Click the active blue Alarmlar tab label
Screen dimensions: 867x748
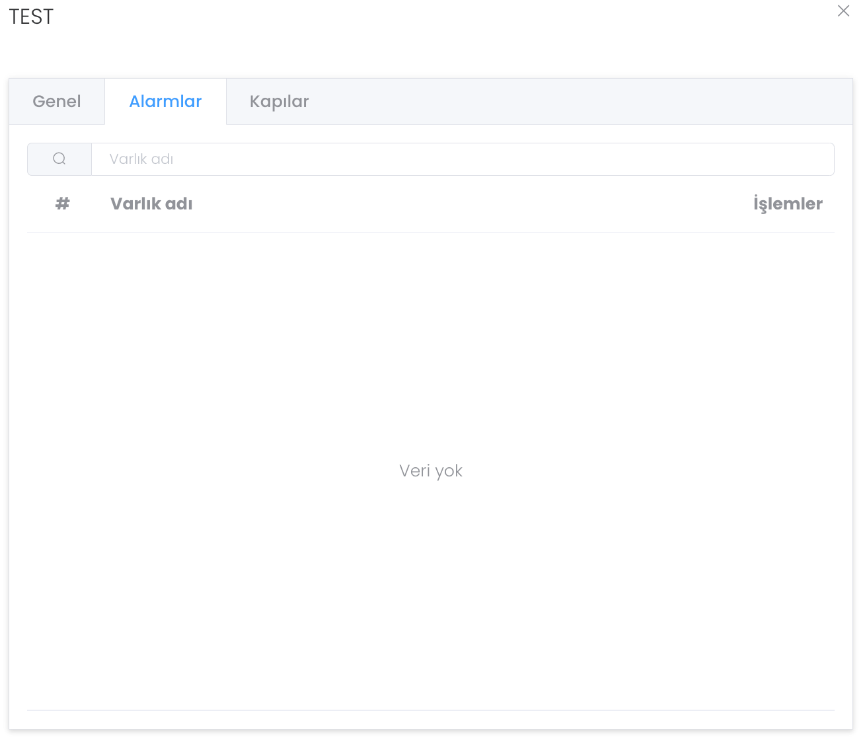click(x=165, y=102)
